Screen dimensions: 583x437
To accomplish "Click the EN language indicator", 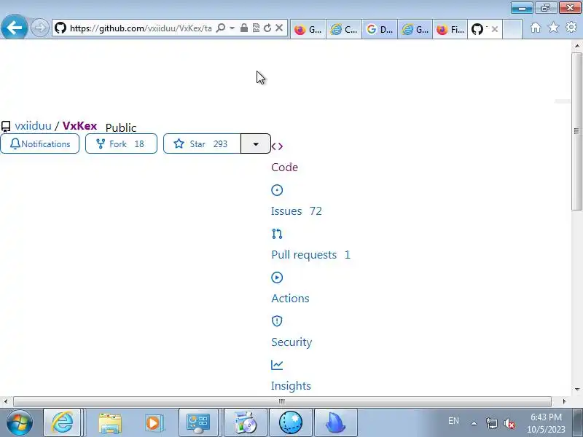I will [x=453, y=421].
